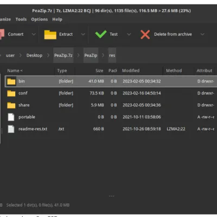
Task: Open the Help menu
Action: [x=57, y=20]
